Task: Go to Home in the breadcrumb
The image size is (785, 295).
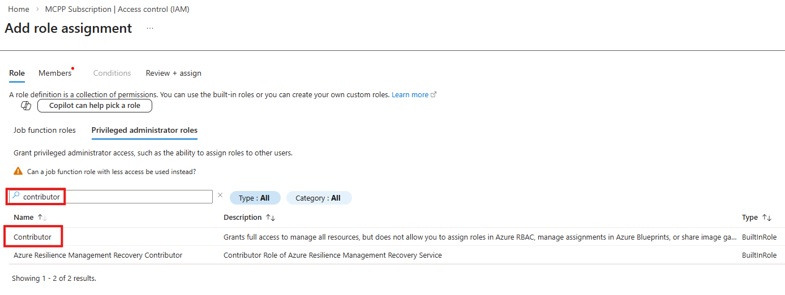Action: 19,10
